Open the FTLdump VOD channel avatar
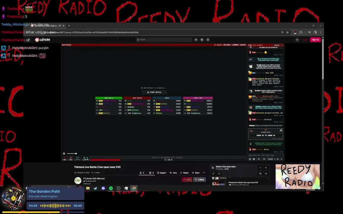 tap(78, 180)
